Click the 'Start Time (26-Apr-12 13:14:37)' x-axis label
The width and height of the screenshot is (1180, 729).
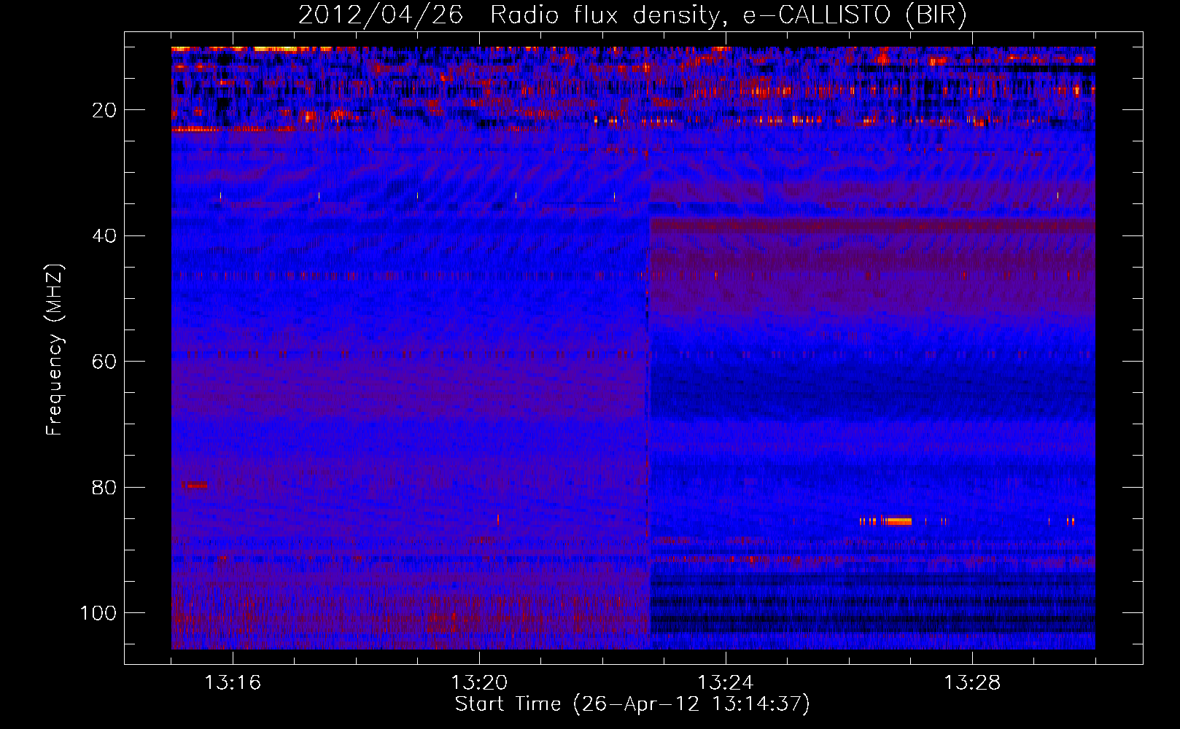point(632,704)
